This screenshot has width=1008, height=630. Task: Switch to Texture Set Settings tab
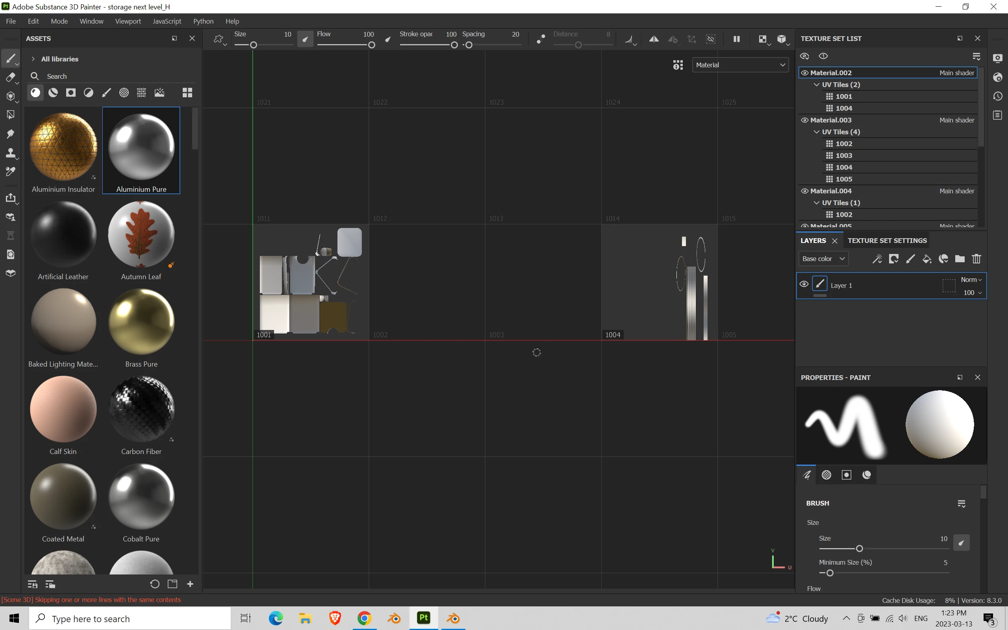(887, 241)
